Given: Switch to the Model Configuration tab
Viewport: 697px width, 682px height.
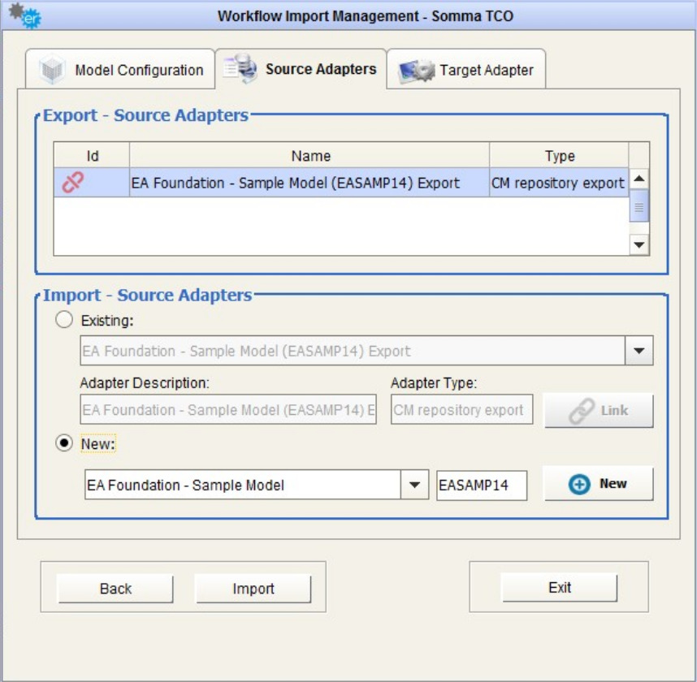Looking at the screenshot, I should tap(120, 69).
